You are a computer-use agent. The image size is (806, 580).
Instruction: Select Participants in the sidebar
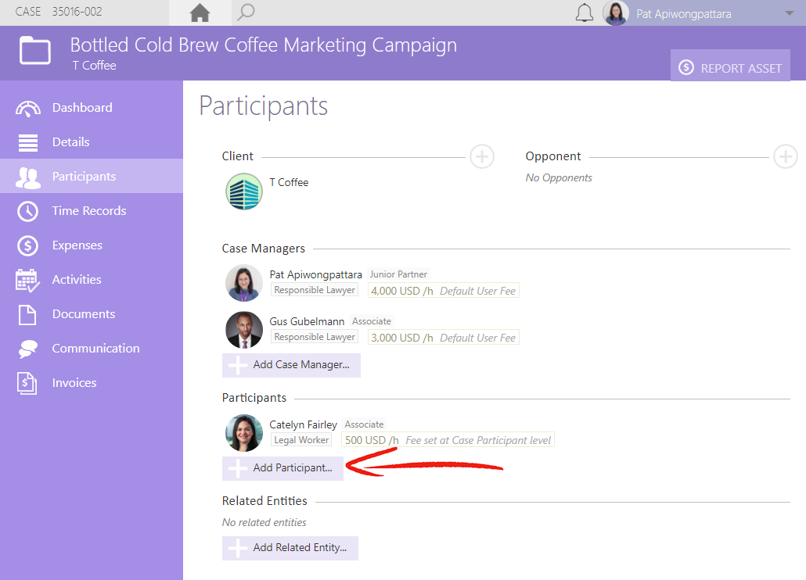[92, 176]
